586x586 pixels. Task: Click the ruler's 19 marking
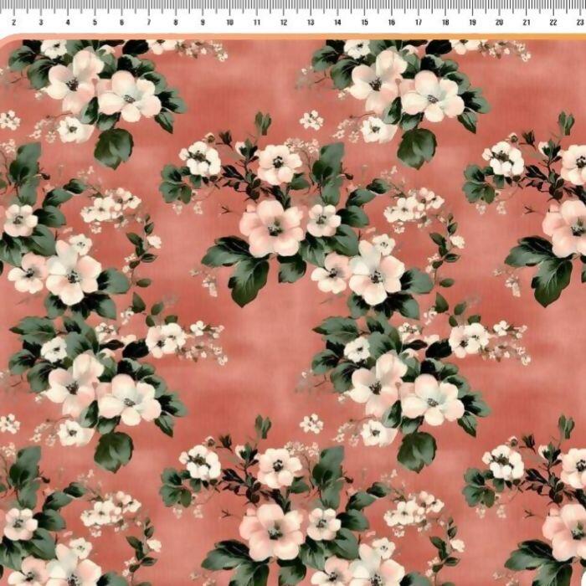[472, 23]
